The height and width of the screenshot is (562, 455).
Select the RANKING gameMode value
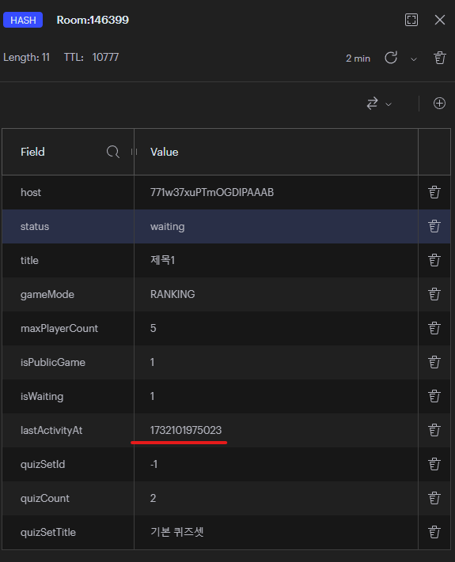click(173, 294)
